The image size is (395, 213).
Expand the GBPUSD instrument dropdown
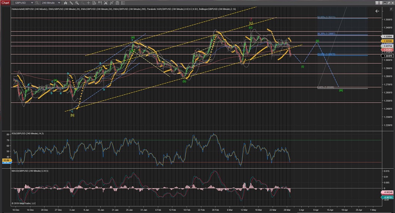[x=32, y=3]
